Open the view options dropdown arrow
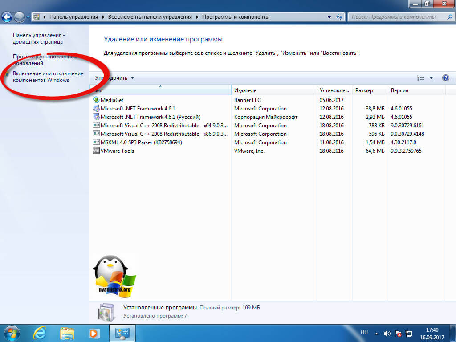The height and width of the screenshot is (342, 456). coord(431,78)
